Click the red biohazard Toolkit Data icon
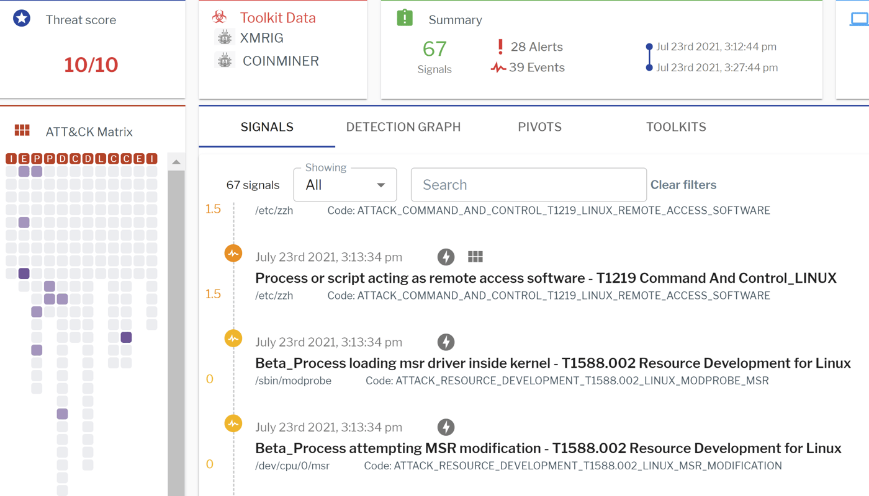The image size is (869, 496). pyautogui.click(x=220, y=17)
